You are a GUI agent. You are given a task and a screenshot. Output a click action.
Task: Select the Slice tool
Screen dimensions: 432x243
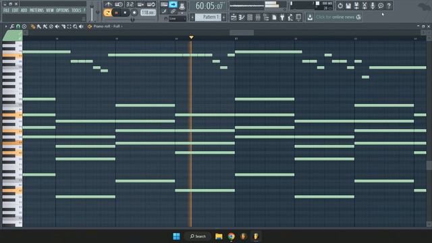pos(63,26)
